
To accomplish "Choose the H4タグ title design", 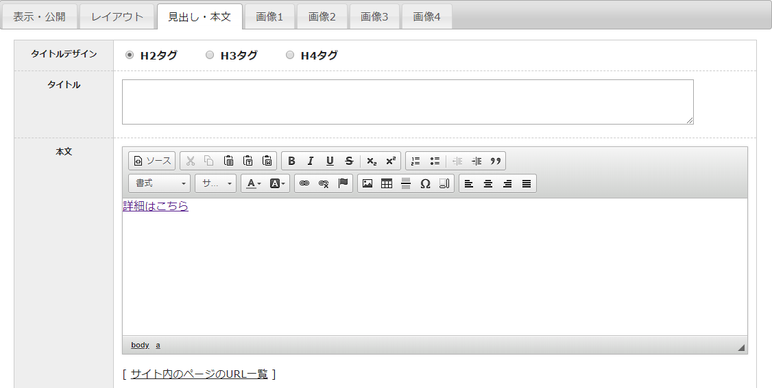I will coord(290,55).
